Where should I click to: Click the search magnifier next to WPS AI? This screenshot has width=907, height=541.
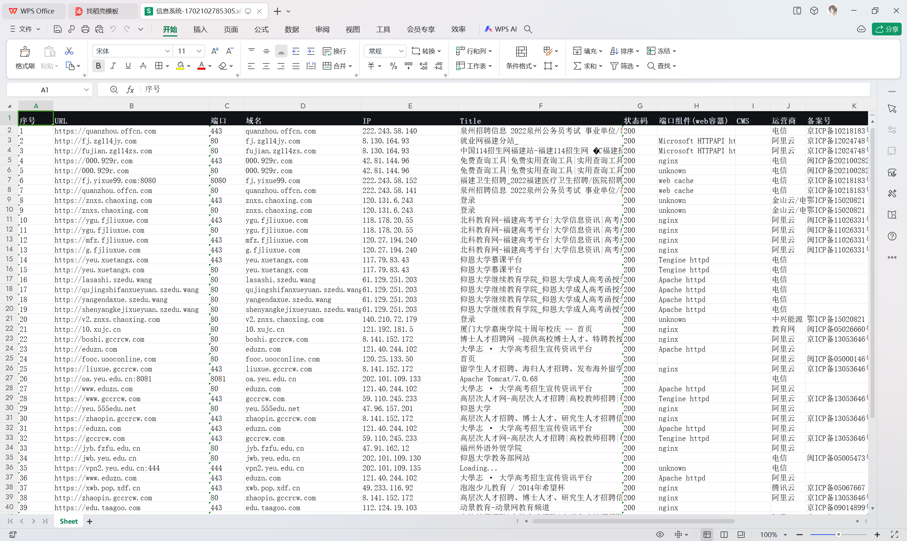click(x=528, y=29)
